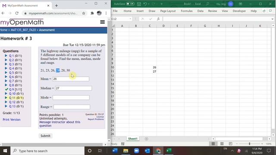The image size is (276, 155).
Task: Click the Undo arrow in Excel
Action: point(145,4)
